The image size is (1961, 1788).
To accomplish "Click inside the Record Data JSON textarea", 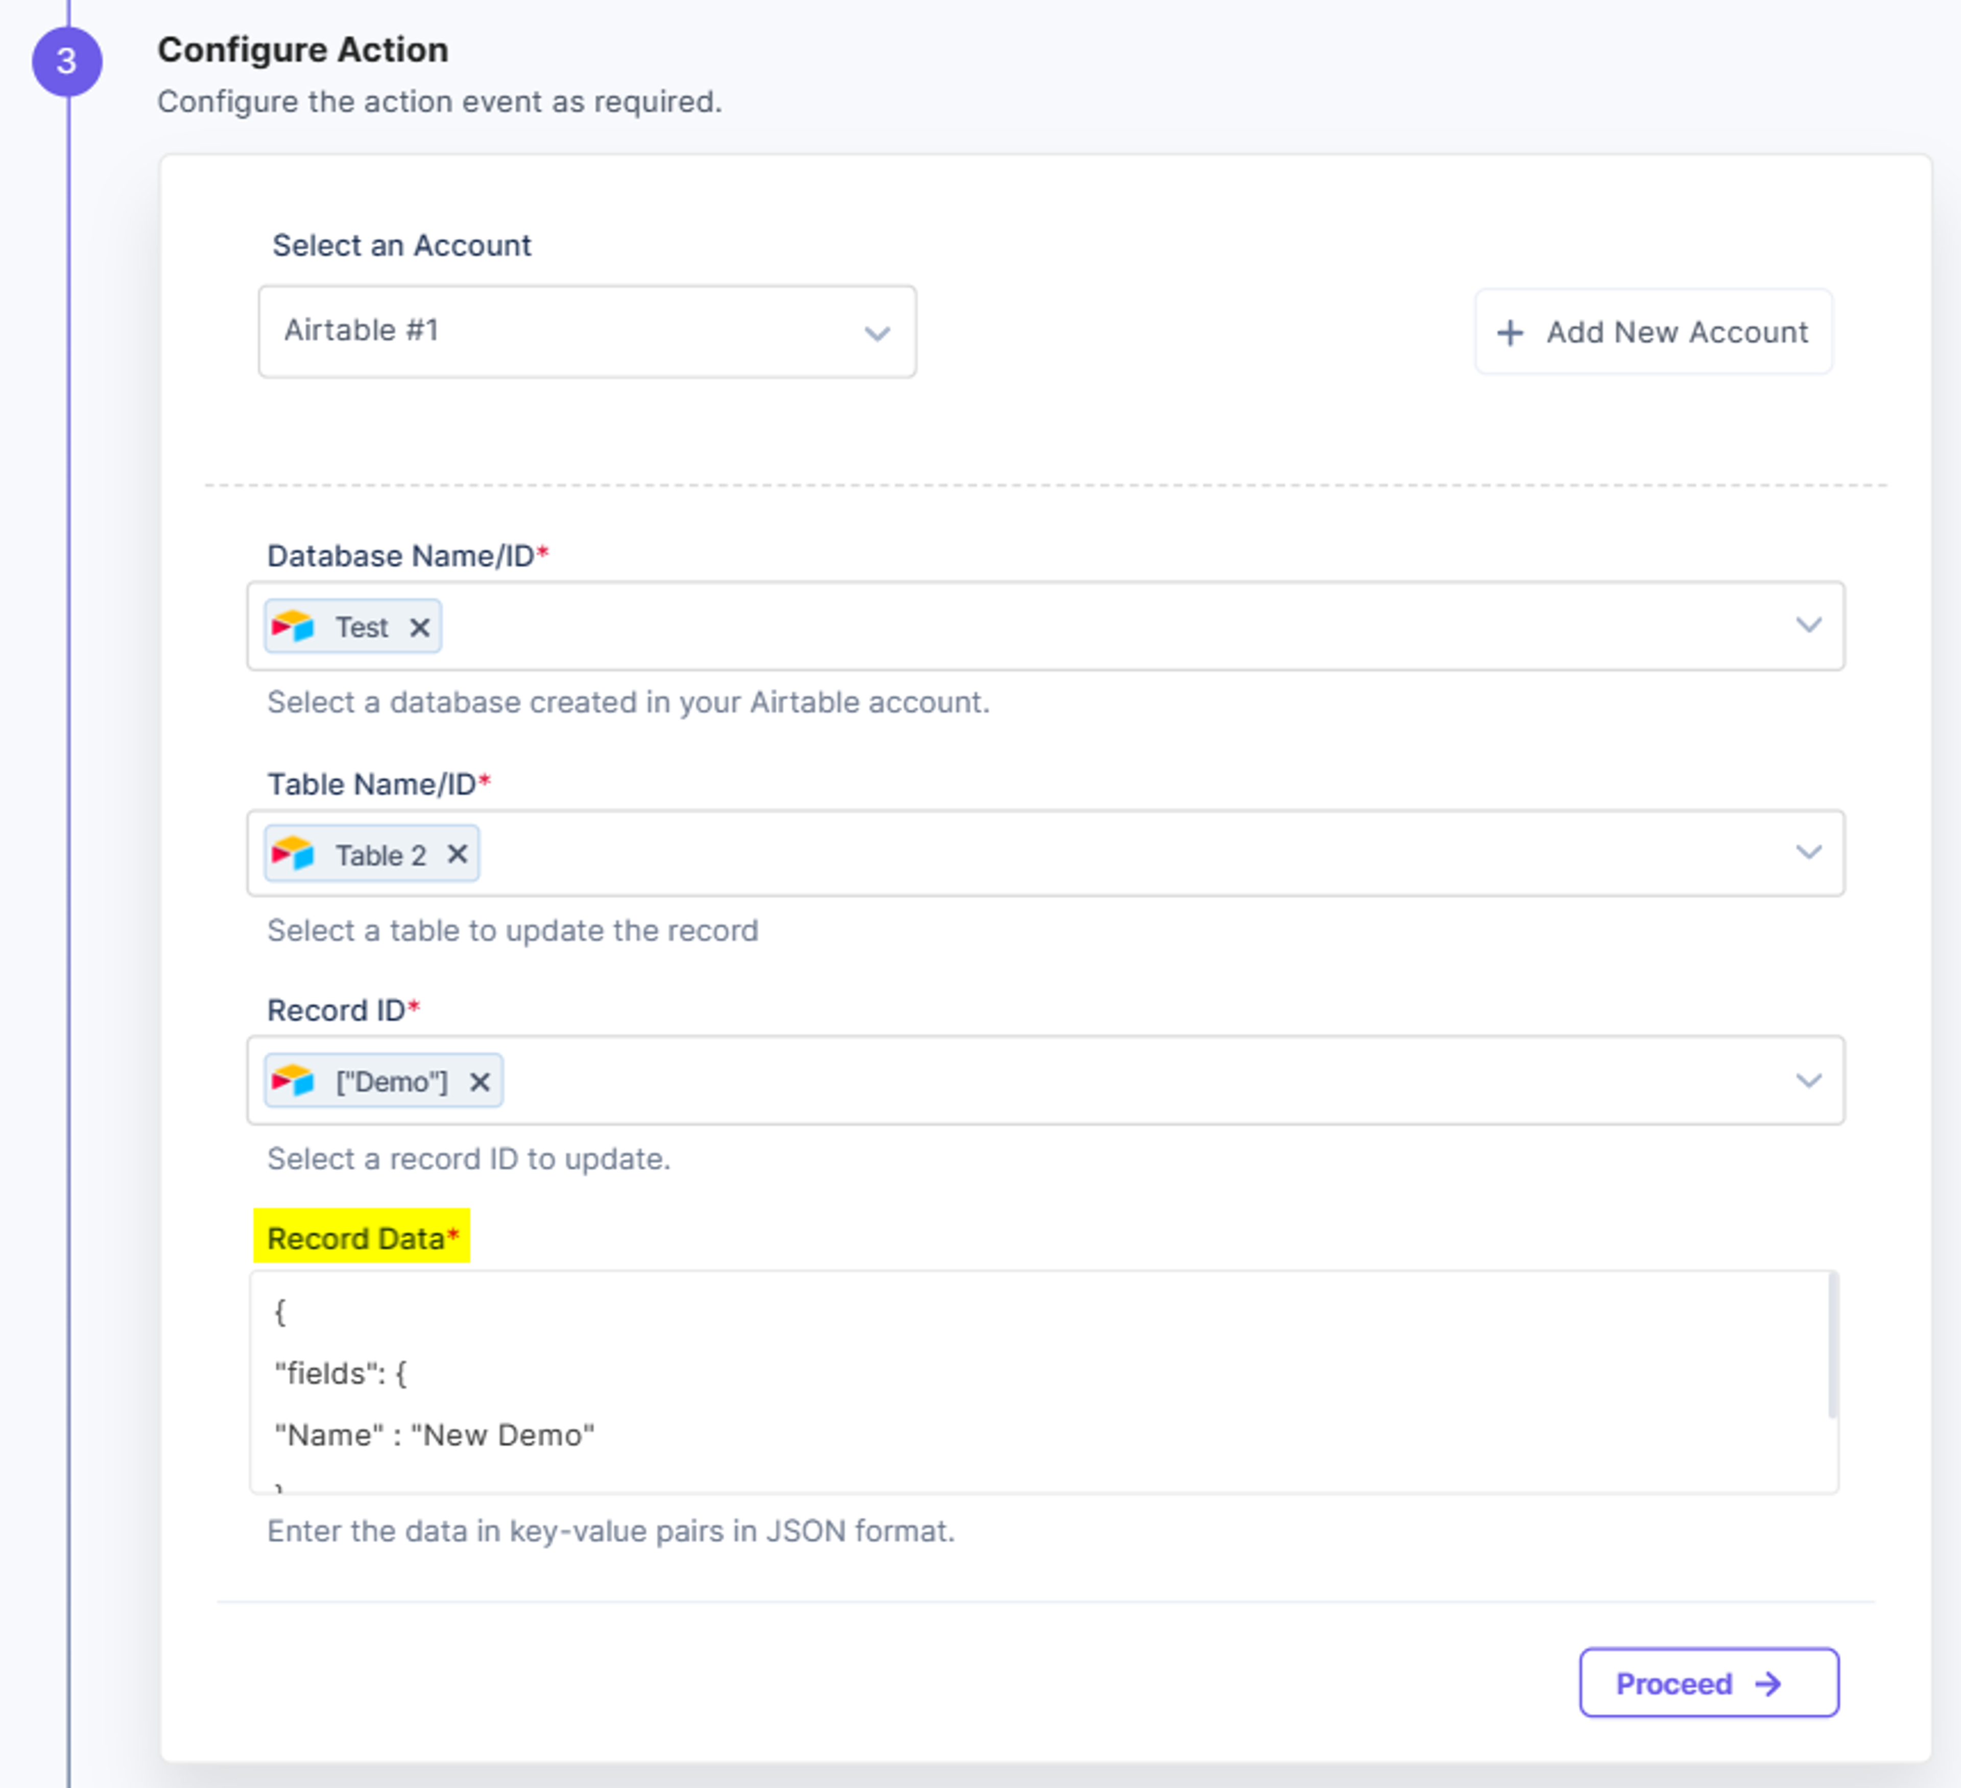I will pyautogui.click(x=1039, y=1381).
